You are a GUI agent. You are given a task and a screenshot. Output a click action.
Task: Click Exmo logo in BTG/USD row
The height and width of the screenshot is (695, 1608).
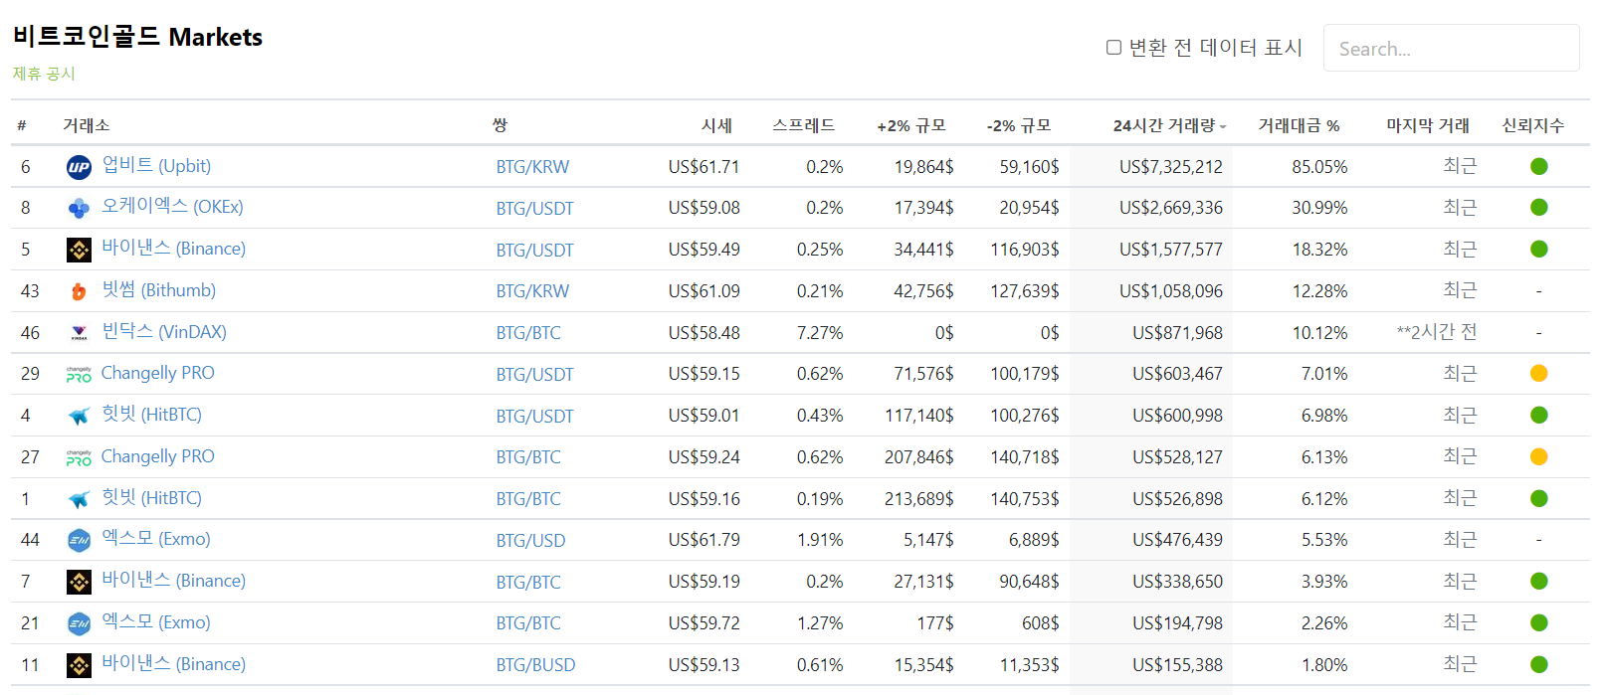click(79, 540)
